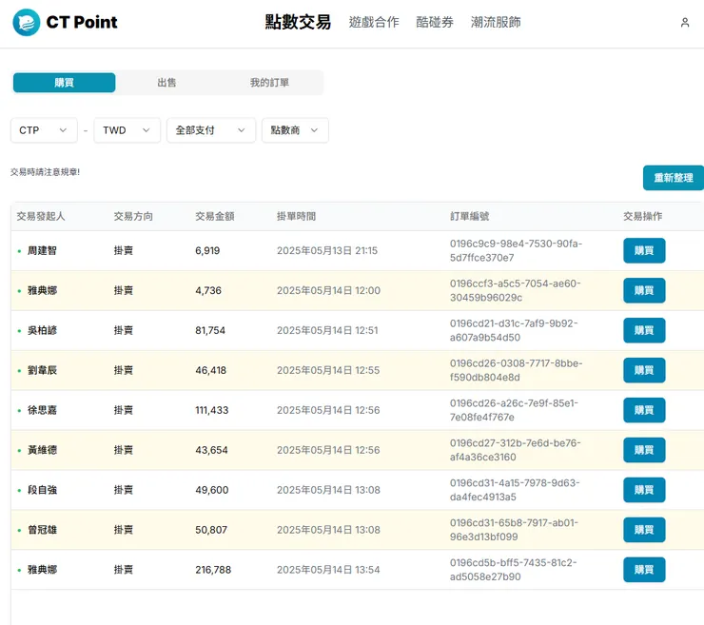This screenshot has height=625, width=704.
Task: Open the 遊戲合作 menu item
Action: (374, 23)
